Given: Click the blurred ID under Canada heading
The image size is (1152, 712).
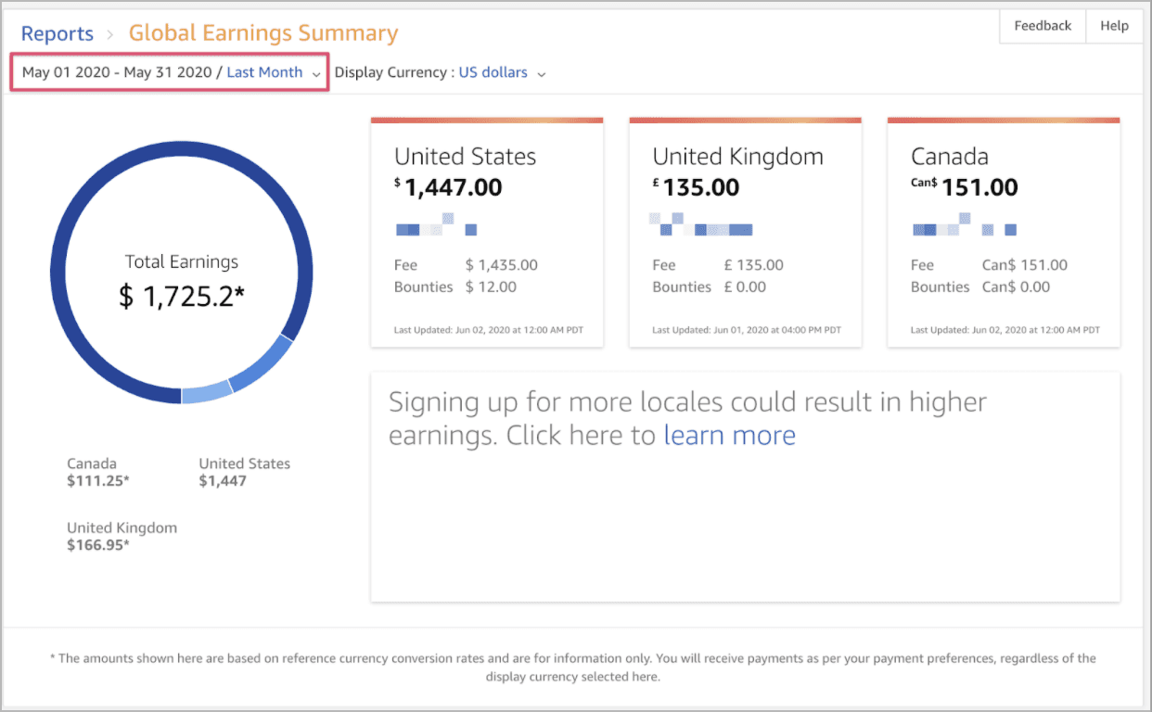Looking at the screenshot, I should pos(965,223).
